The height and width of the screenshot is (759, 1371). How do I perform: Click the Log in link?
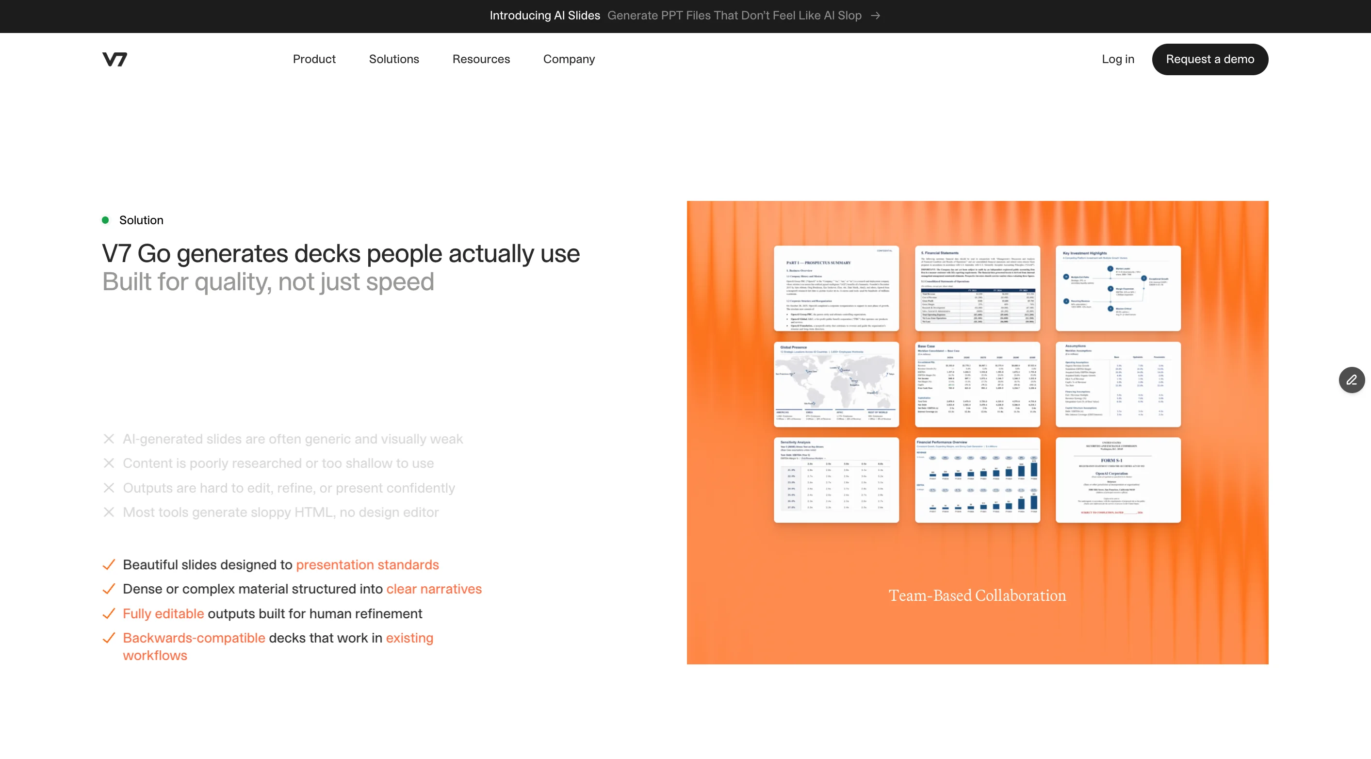coord(1118,59)
